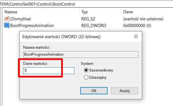Select the (Domyślna) registry value name
This screenshot has width=173, height=106.
click(x=21, y=19)
